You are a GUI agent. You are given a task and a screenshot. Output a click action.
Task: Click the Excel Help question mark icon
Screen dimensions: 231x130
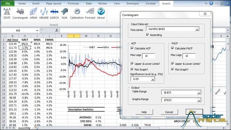tap(211, 3)
